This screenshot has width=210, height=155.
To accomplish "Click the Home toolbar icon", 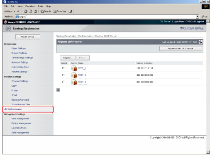I will (x=35, y=11).
